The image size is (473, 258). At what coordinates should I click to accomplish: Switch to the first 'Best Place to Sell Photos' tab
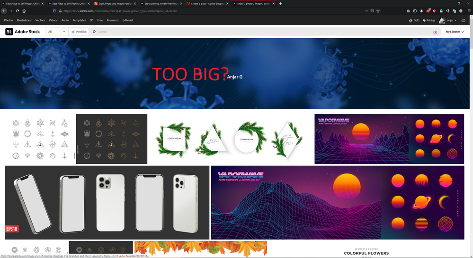coord(23,4)
